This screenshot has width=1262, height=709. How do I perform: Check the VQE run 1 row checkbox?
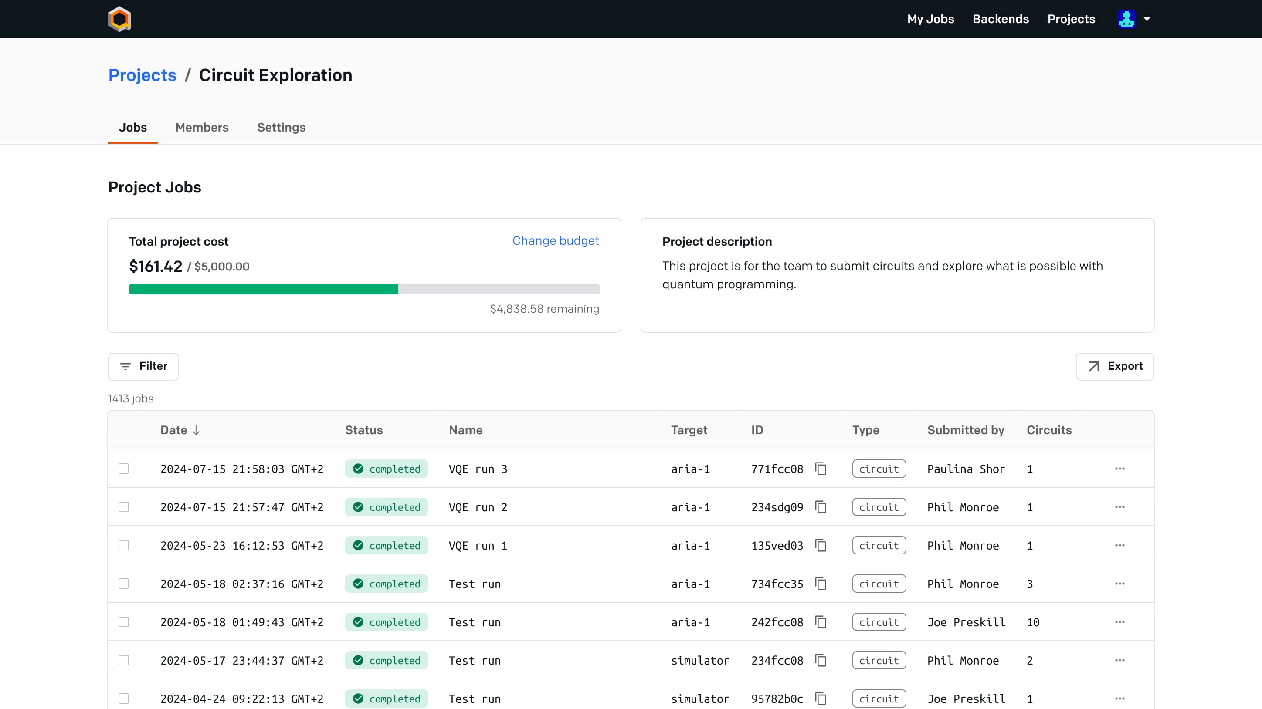123,545
